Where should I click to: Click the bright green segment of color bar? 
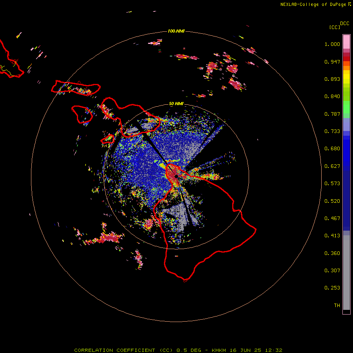(346, 107)
